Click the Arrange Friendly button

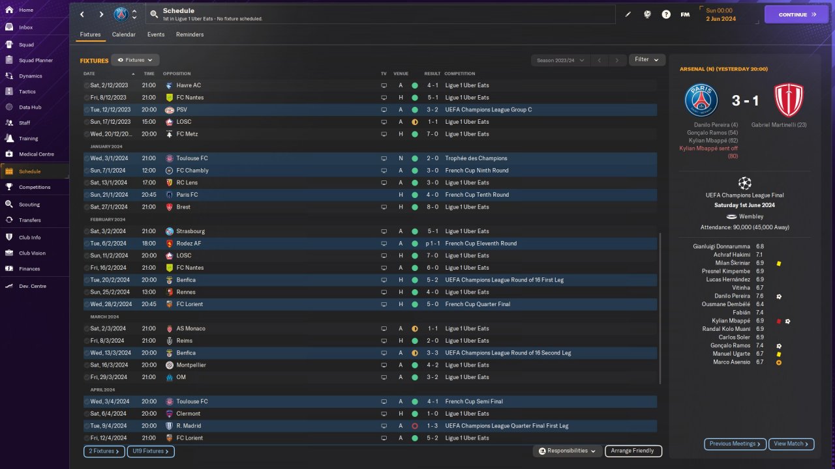(x=633, y=451)
